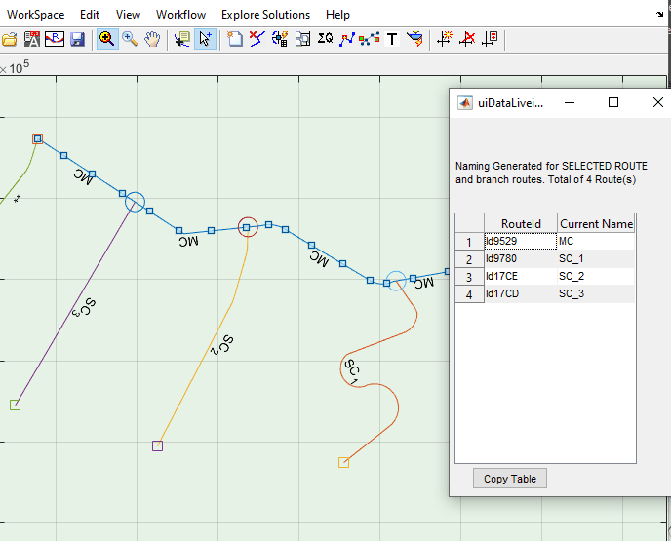Image resolution: width=671 pixels, height=541 pixels.
Task: Click the sigma Q summation icon
Action: pyautogui.click(x=326, y=40)
